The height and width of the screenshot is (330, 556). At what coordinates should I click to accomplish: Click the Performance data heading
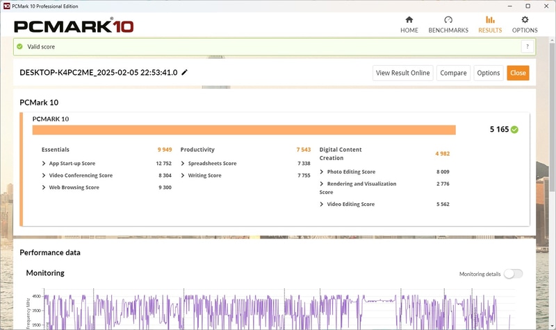point(50,252)
